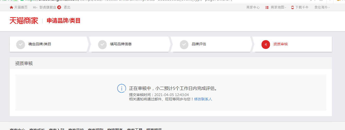The width and height of the screenshot is (345, 130).
Task: Log out via the 退出 link
Action: [x=67, y=7]
